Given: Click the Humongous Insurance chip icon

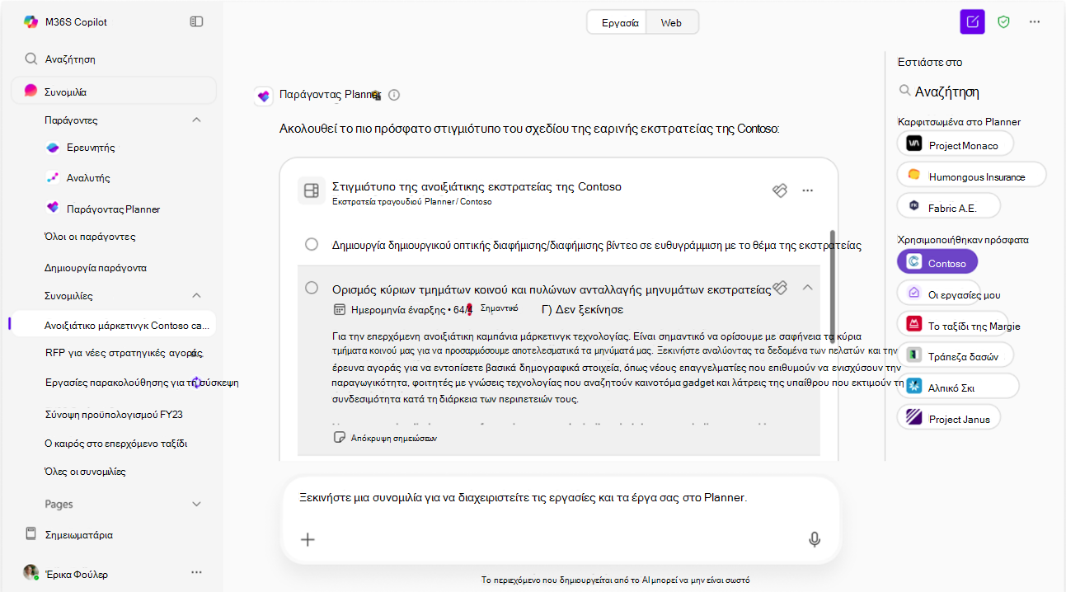Looking at the screenshot, I should (913, 175).
